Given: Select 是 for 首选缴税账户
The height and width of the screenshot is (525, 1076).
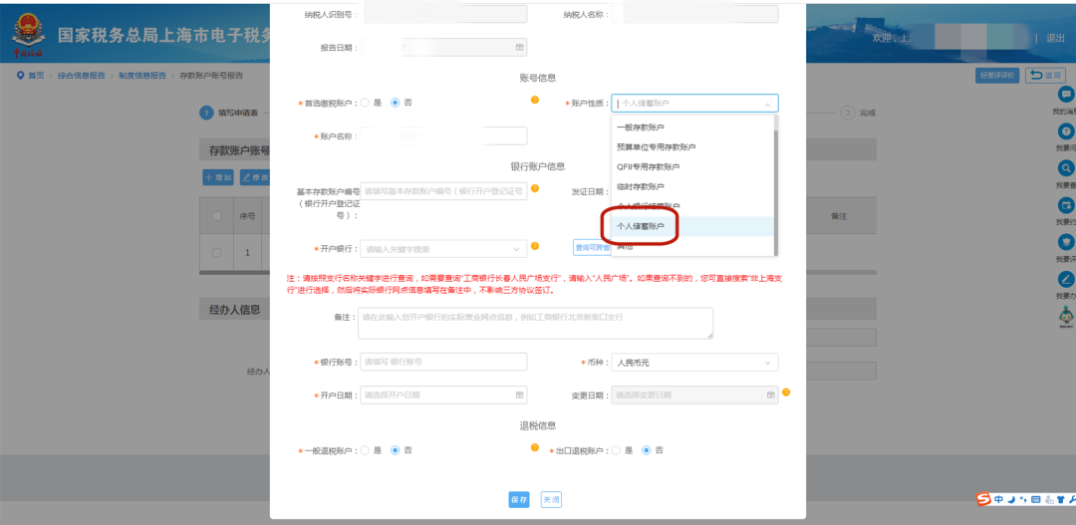Looking at the screenshot, I should [x=365, y=103].
